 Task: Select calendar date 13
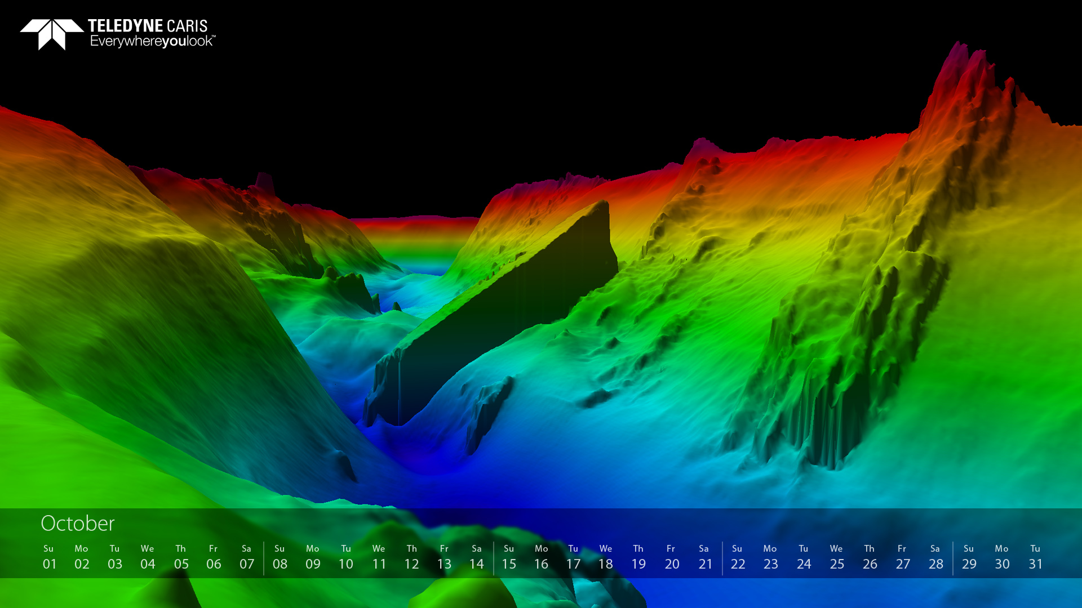(x=444, y=564)
